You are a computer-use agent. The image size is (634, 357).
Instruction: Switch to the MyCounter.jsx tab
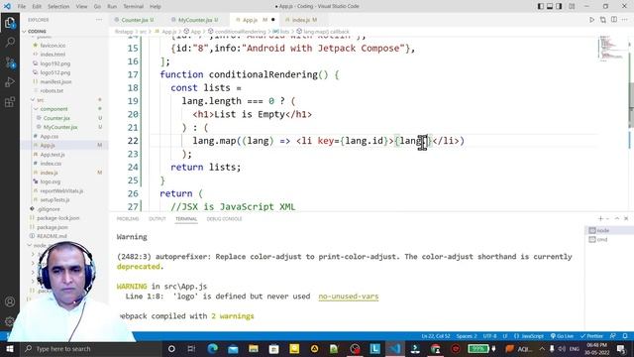pos(195,20)
